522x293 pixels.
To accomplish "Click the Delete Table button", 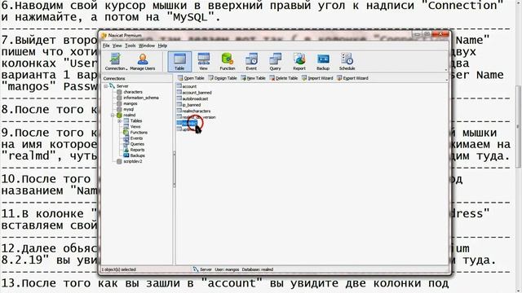I will [284, 78].
